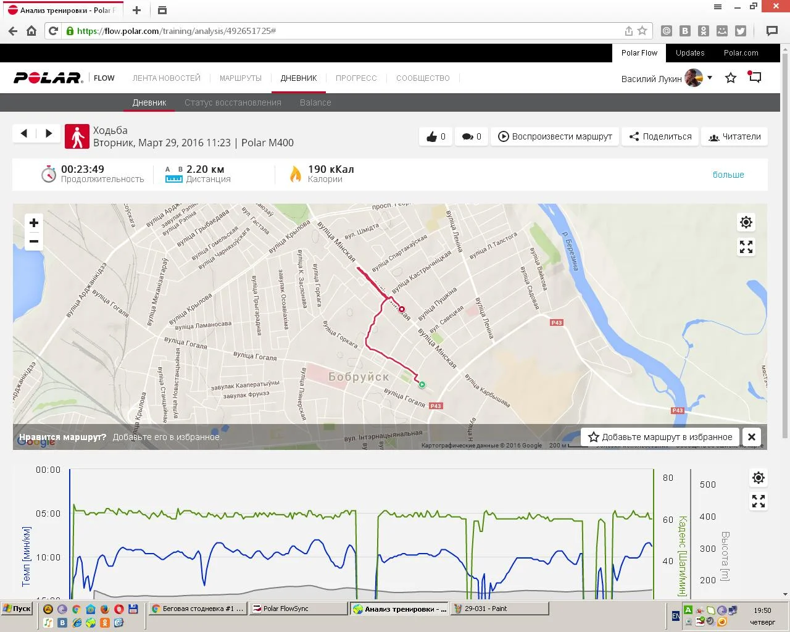Open comments for this training

point(472,136)
